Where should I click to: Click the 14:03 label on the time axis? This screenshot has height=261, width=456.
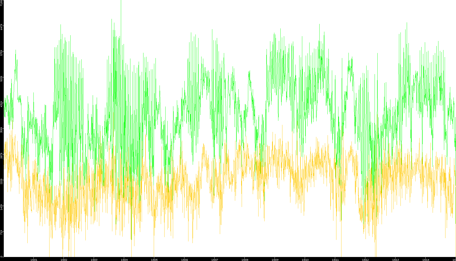tap(94, 260)
